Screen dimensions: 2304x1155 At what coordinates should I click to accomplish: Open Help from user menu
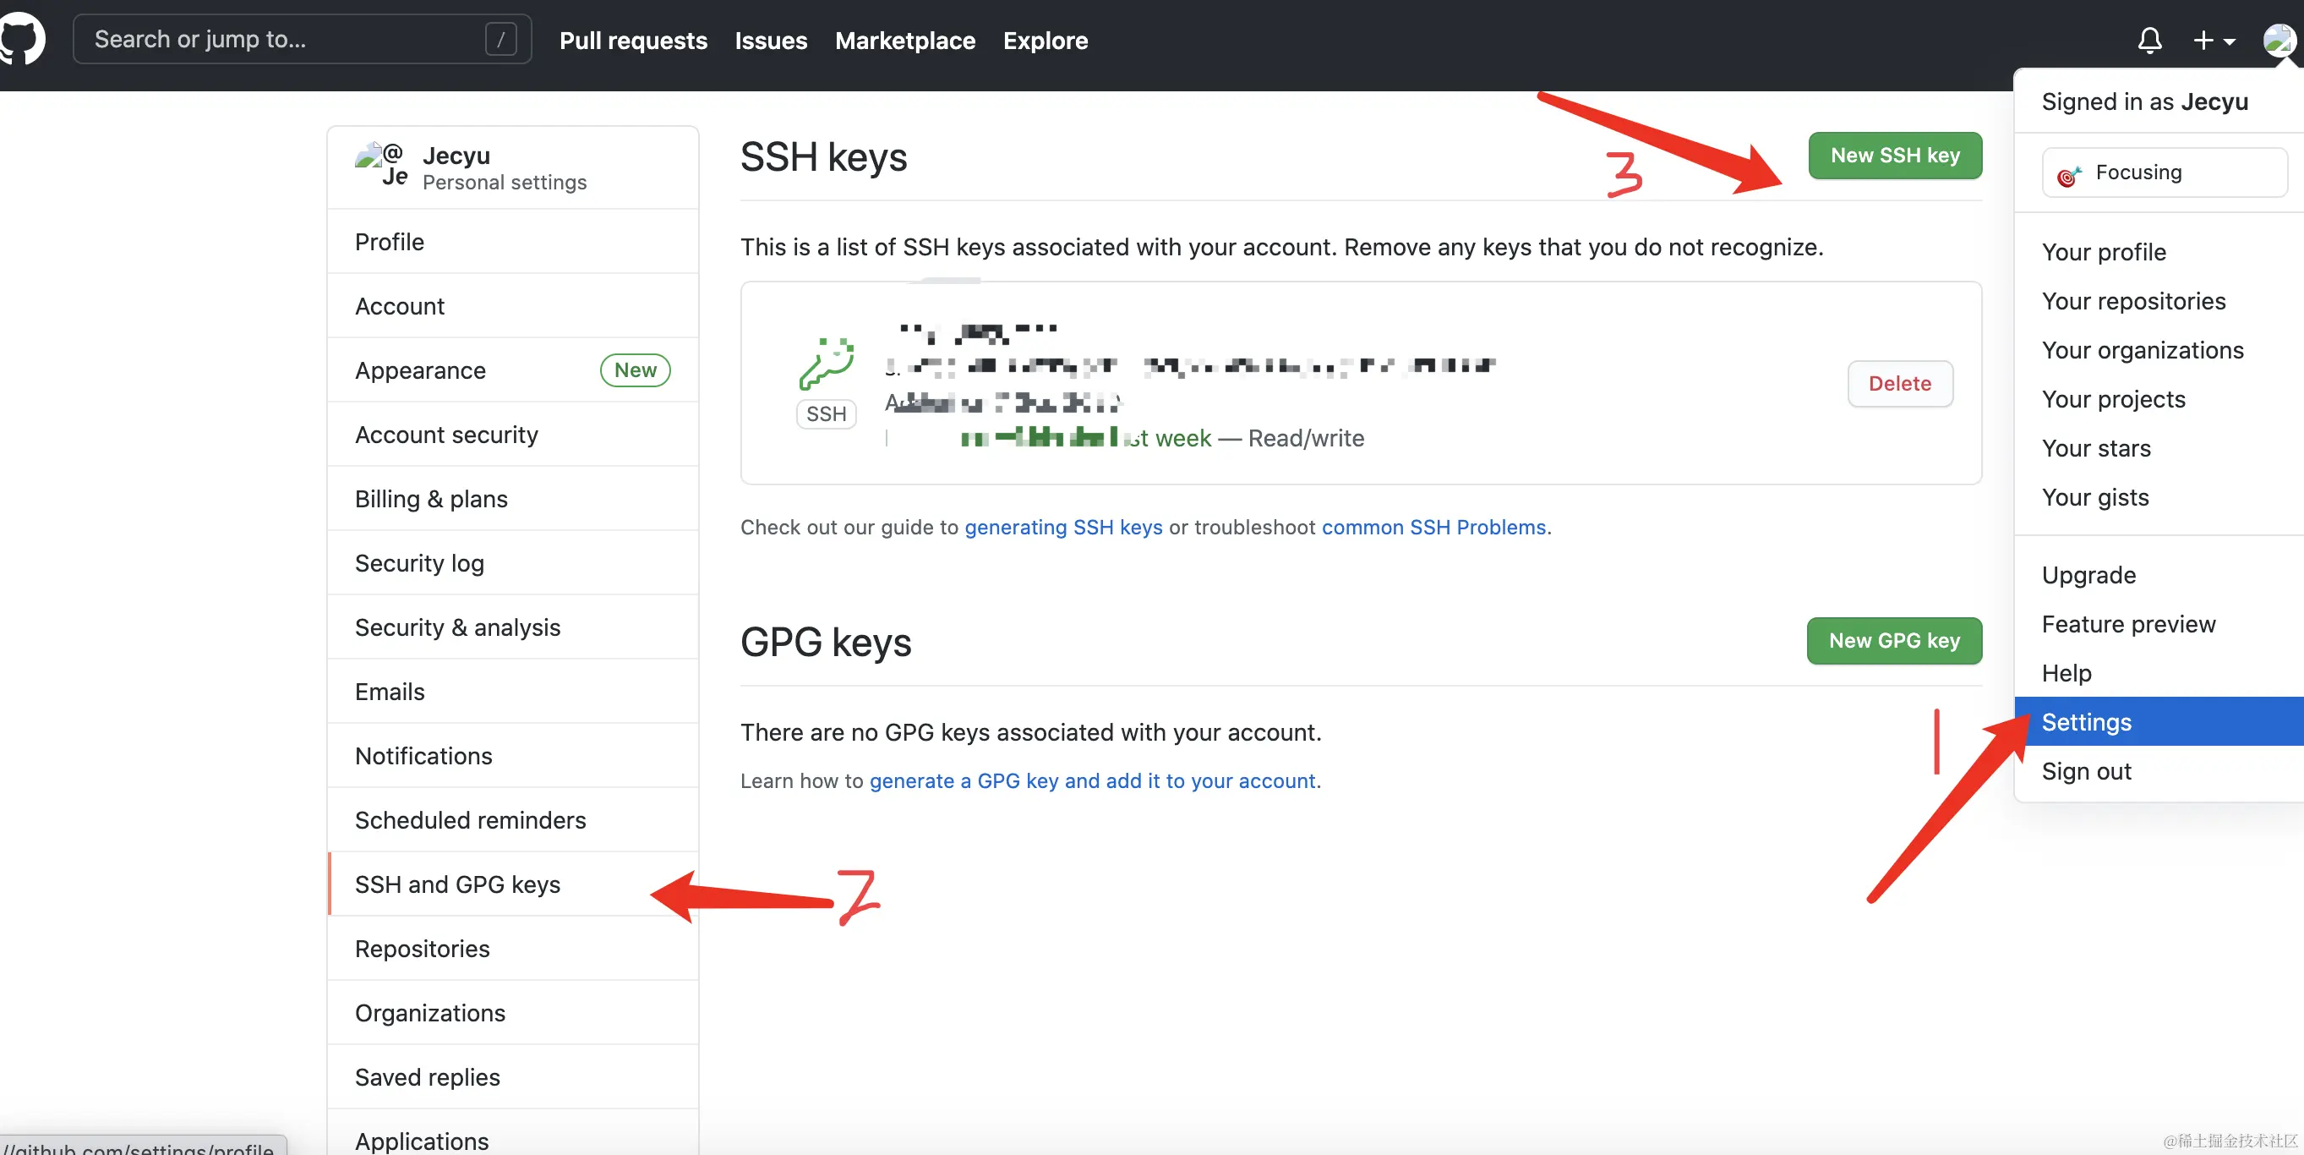click(x=2159, y=674)
